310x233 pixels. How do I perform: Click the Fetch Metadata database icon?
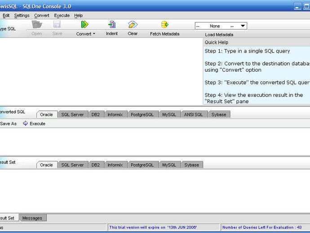(165, 25)
